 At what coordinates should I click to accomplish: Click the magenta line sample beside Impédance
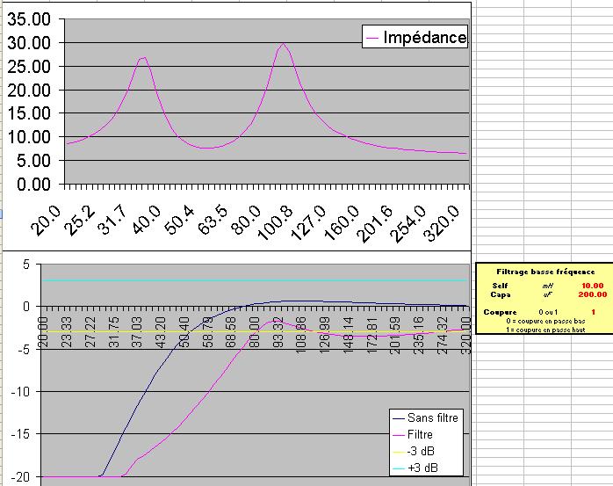click(x=371, y=38)
